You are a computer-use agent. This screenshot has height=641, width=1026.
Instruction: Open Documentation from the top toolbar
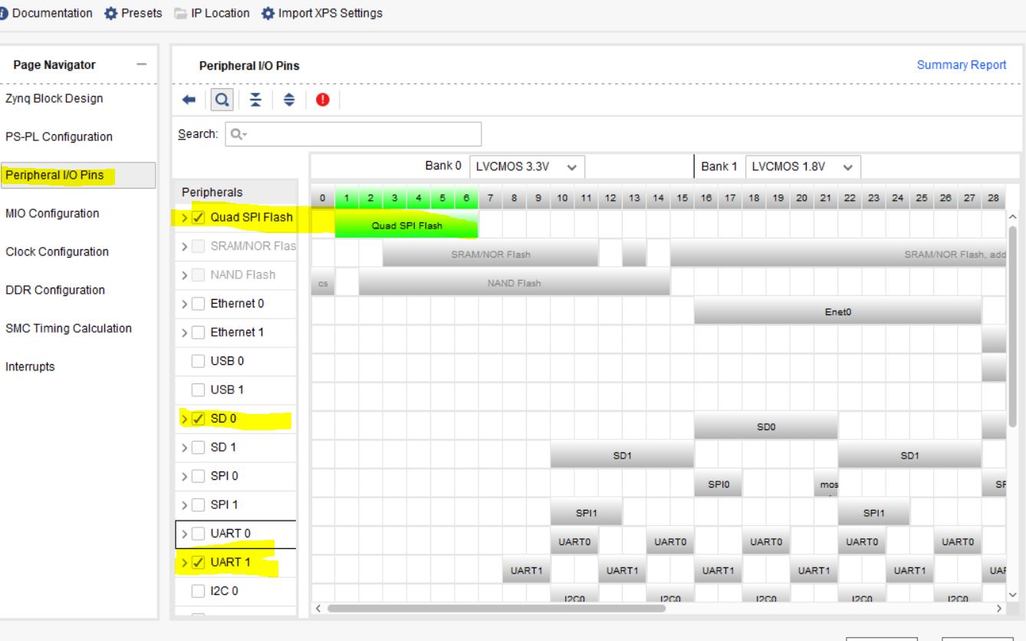pyautogui.click(x=46, y=13)
